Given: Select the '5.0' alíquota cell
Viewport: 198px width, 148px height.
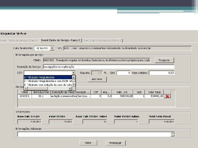Looking at the screenshot, I should 107,96.
